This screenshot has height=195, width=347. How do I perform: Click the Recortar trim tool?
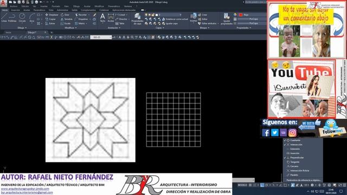(x=81, y=15)
